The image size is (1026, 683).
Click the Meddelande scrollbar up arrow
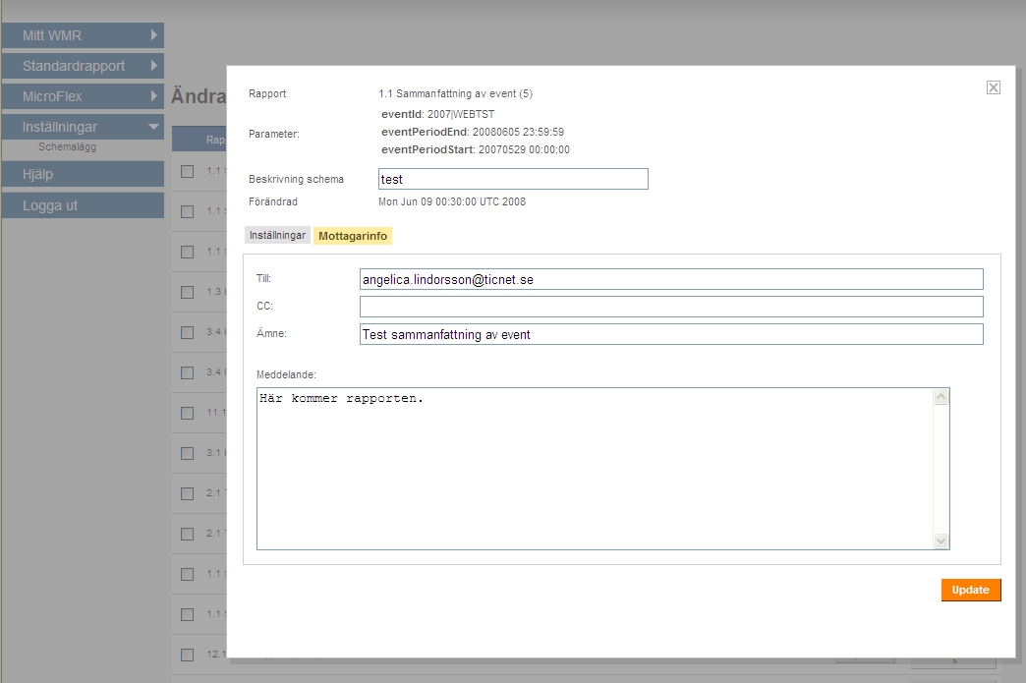(x=940, y=396)
